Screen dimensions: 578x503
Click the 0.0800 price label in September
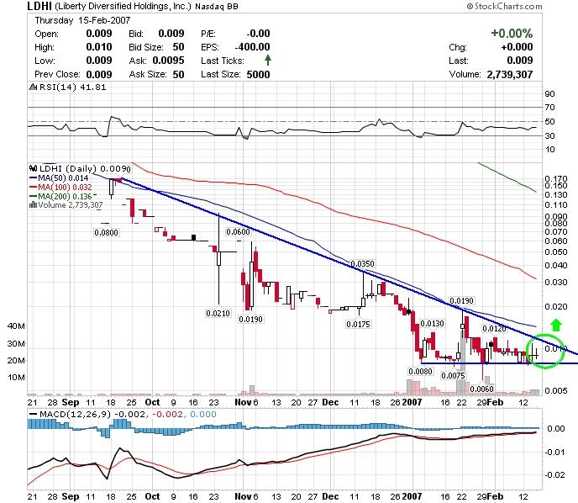106,232
